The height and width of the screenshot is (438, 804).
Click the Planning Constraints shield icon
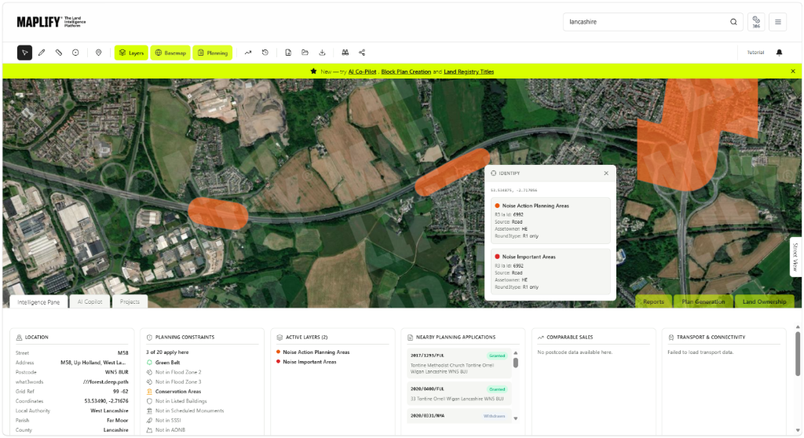[149, 338]
